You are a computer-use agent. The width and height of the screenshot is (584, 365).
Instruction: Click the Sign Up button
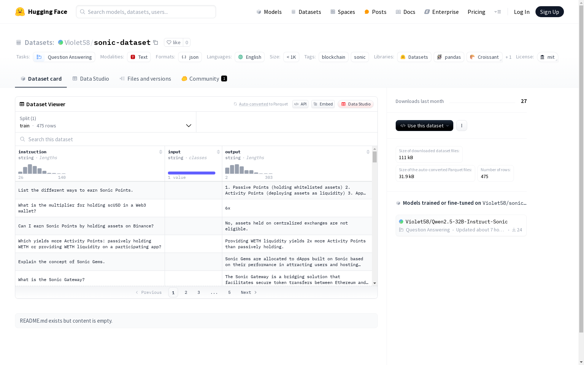point(549,12)
